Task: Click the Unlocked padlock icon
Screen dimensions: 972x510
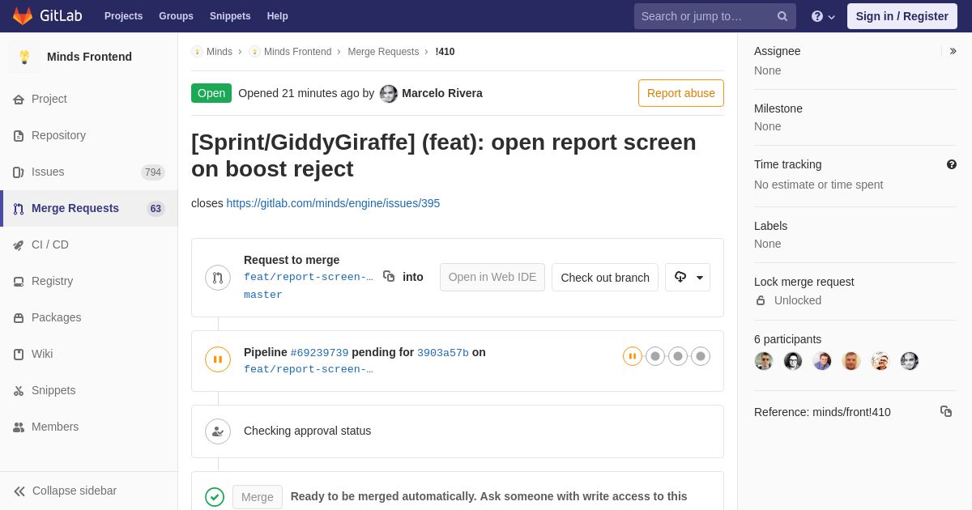Action: point(761,300)
